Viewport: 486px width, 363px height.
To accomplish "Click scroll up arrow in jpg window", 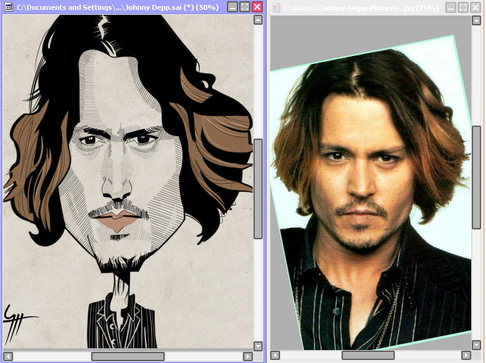I will (x=476, y=20).
